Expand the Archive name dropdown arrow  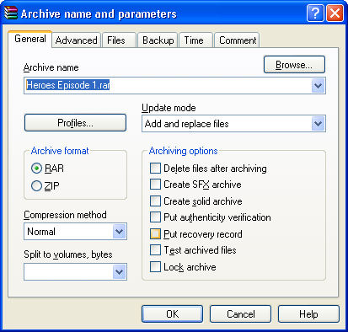pos(319,85)
